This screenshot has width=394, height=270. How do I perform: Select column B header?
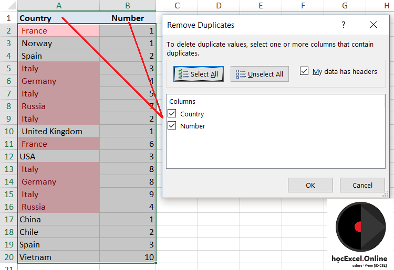pyautogui.click(x=128, y=5)
